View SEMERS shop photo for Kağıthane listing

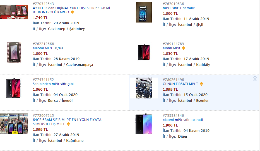coord(14,124)
